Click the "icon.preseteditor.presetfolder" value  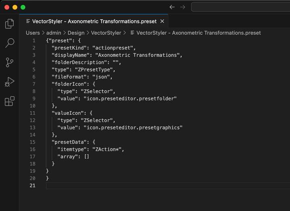click(x=130, y=99)
